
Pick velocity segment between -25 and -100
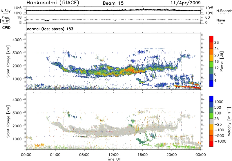[211, 127]
